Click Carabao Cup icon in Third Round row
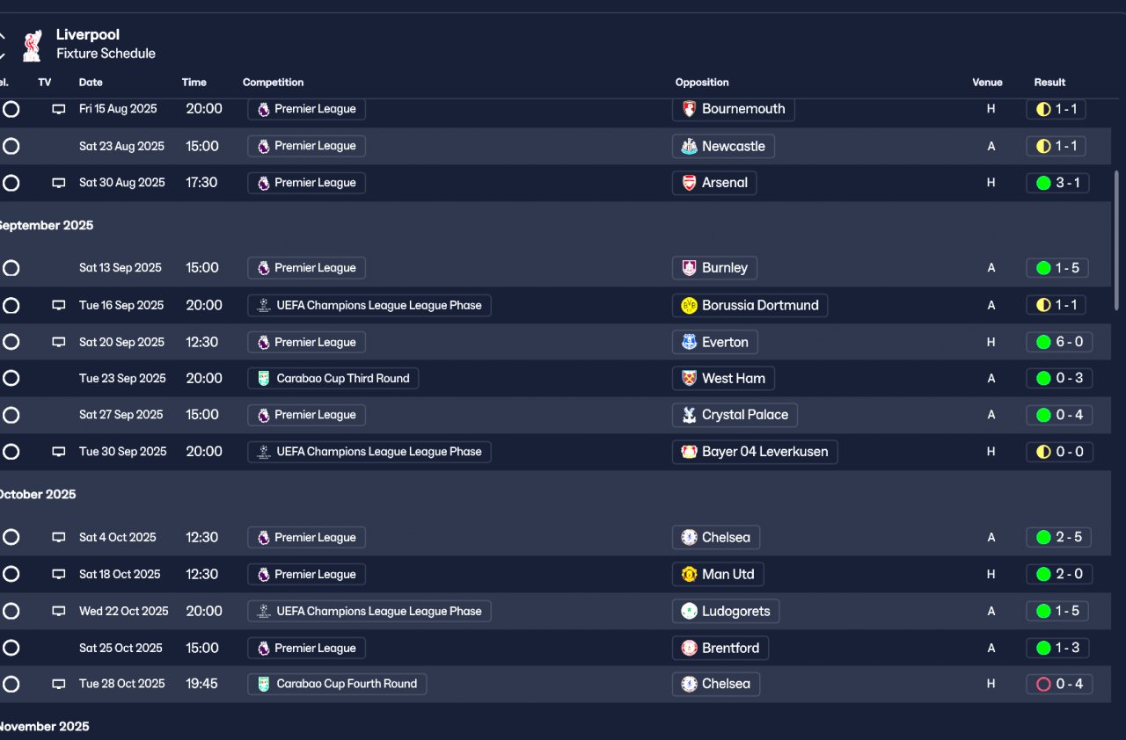This screenshot has height=740, width=1126. tap(264, 378)
